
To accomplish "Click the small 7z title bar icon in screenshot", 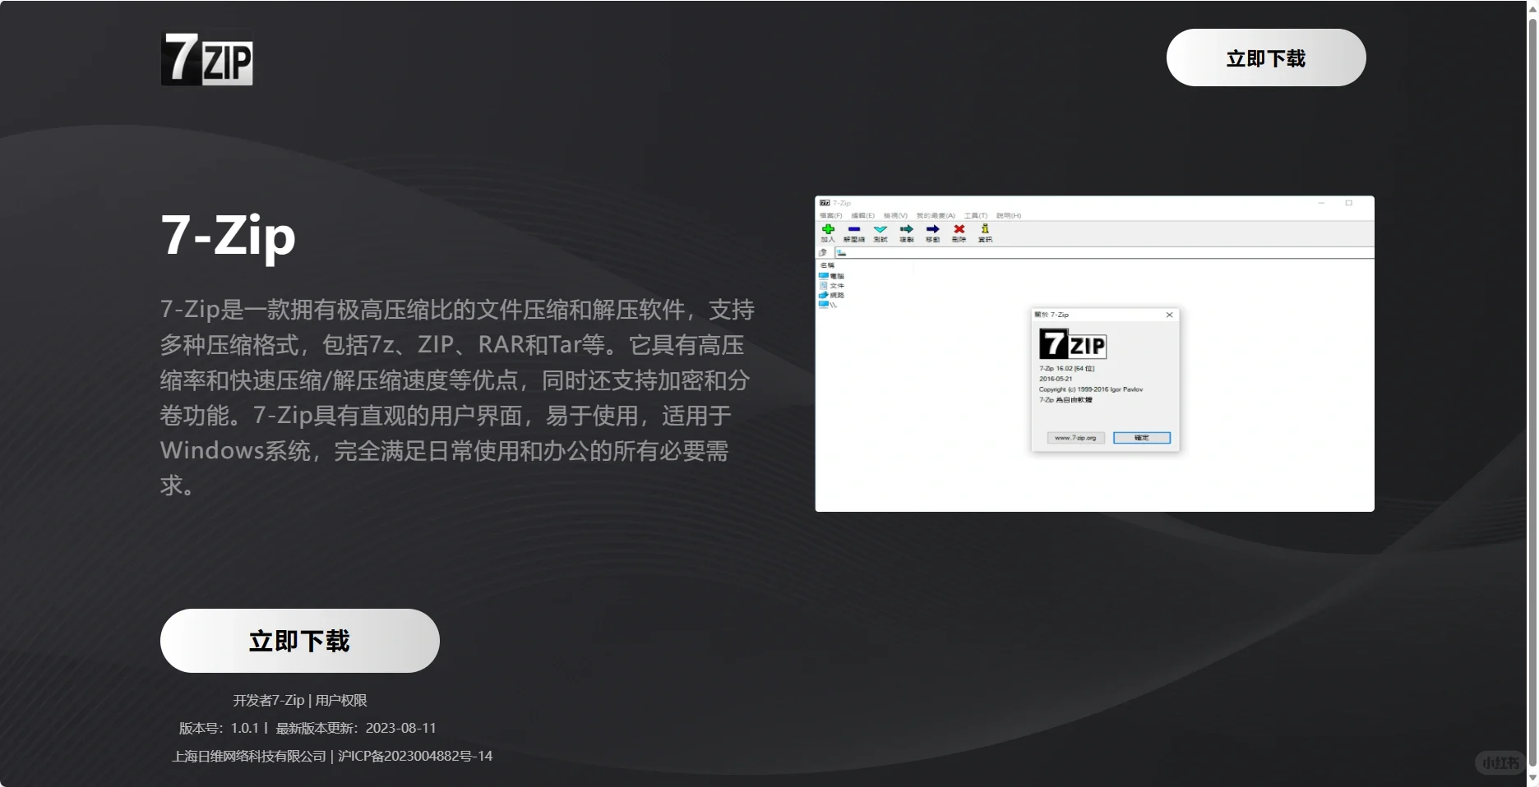I will pos(825,203).
